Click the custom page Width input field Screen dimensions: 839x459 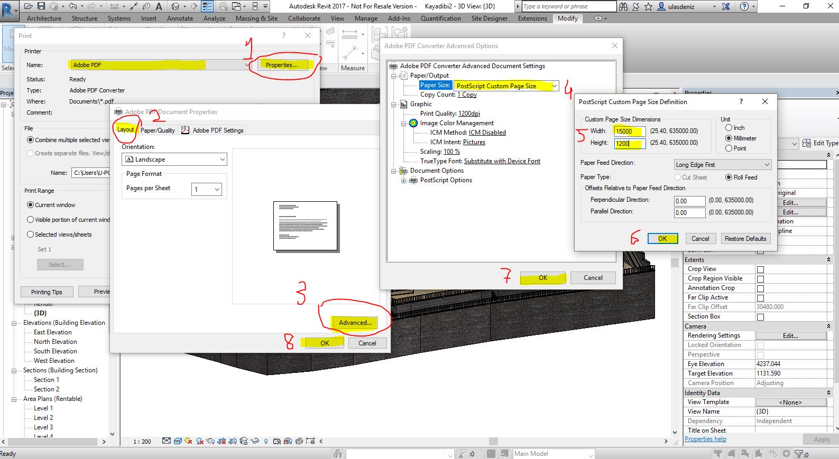tap(629, 131)
